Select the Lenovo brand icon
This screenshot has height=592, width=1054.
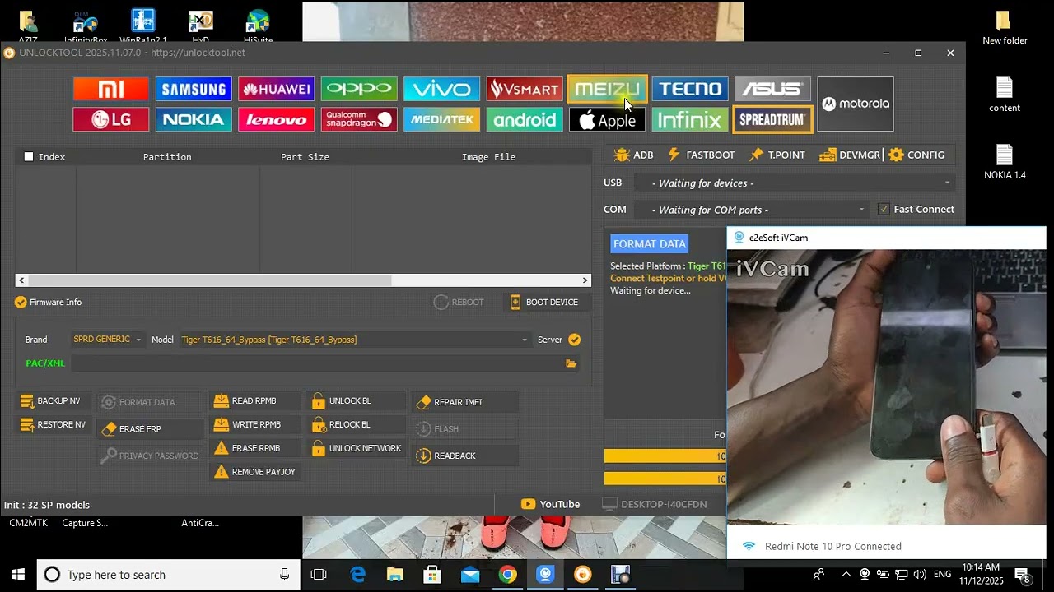tap(277, 119)
